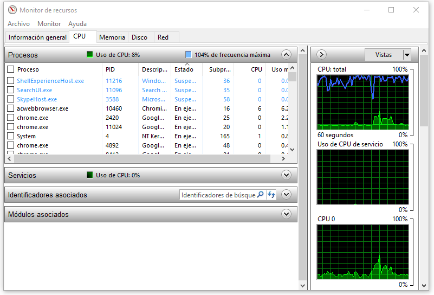Screen dimensions: 434x295
Task: Click blue frecuencia máxima swatch
Action: pyautogui.click(x=188, y=55)
